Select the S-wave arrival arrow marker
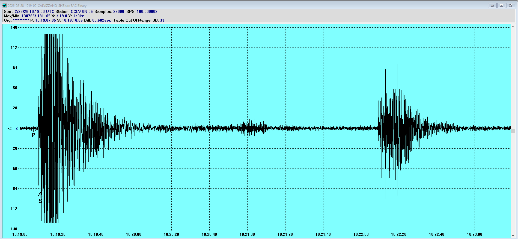 [40, 195]
